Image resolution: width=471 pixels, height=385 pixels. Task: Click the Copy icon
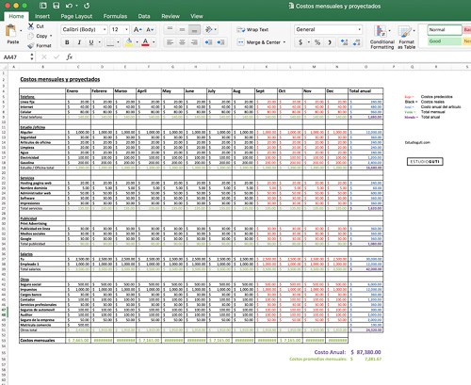point(31,36)
